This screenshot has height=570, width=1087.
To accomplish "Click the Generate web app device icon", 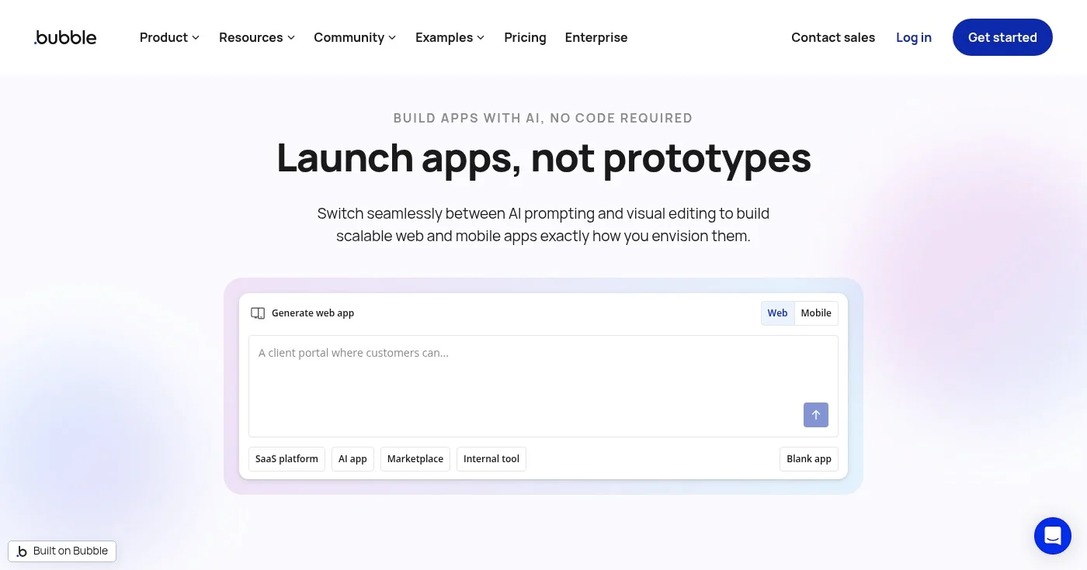I will click(x=258, y=313).
